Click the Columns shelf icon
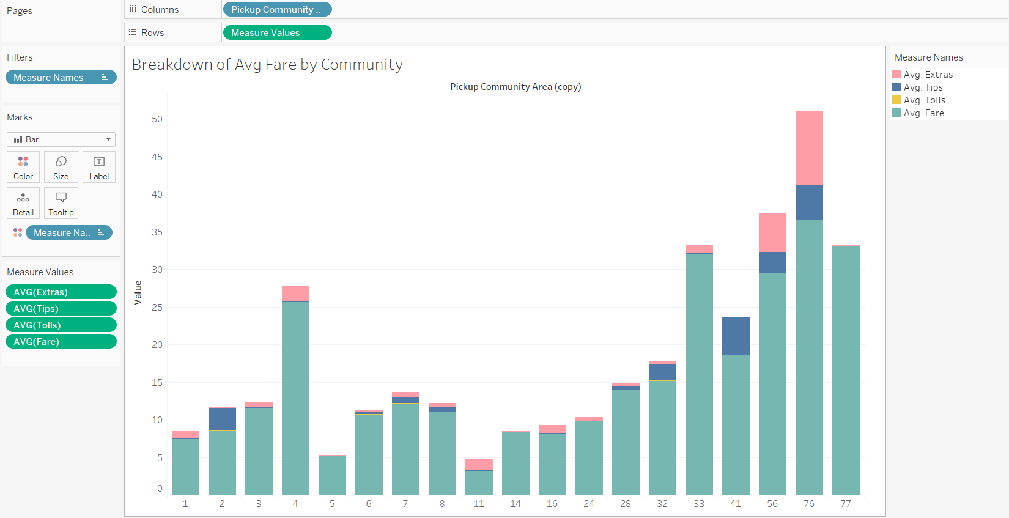Image resolution: width=1009 pixels, height=518 pixels. click(133, 9)
